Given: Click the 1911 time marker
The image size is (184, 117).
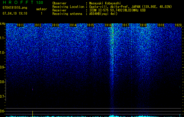Looking at the screenshot, I should 20,25.
